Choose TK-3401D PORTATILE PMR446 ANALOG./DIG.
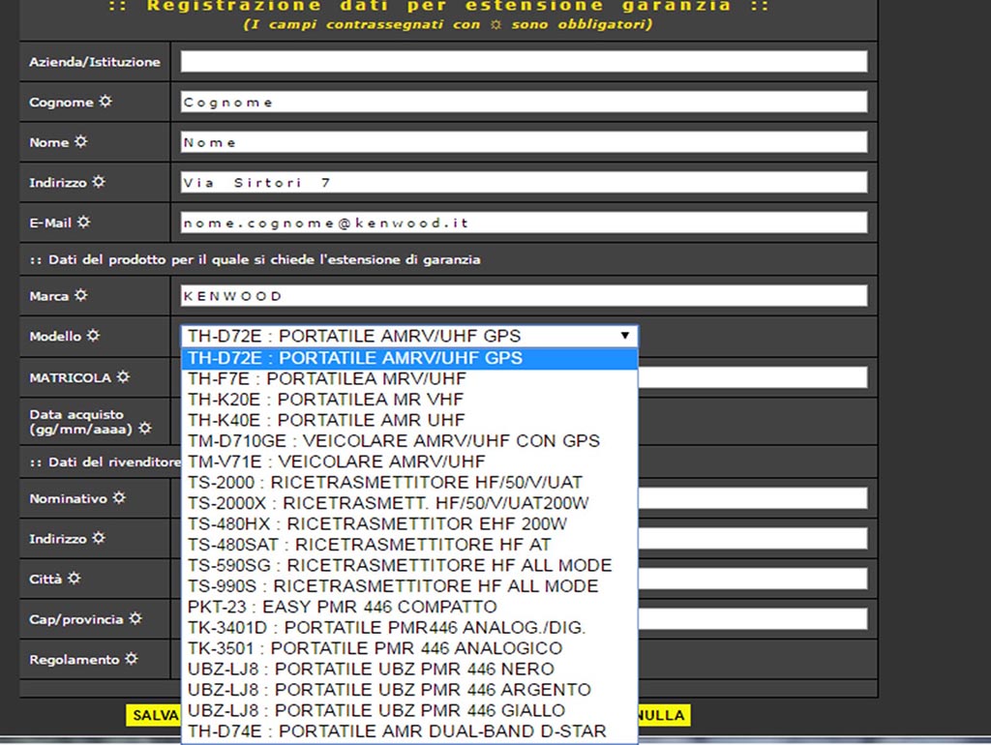Image resolution: width=991 pixels, height=745 pixels. (x=386, y=628)
